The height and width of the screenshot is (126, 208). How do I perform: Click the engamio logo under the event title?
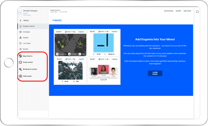point(57,20)
